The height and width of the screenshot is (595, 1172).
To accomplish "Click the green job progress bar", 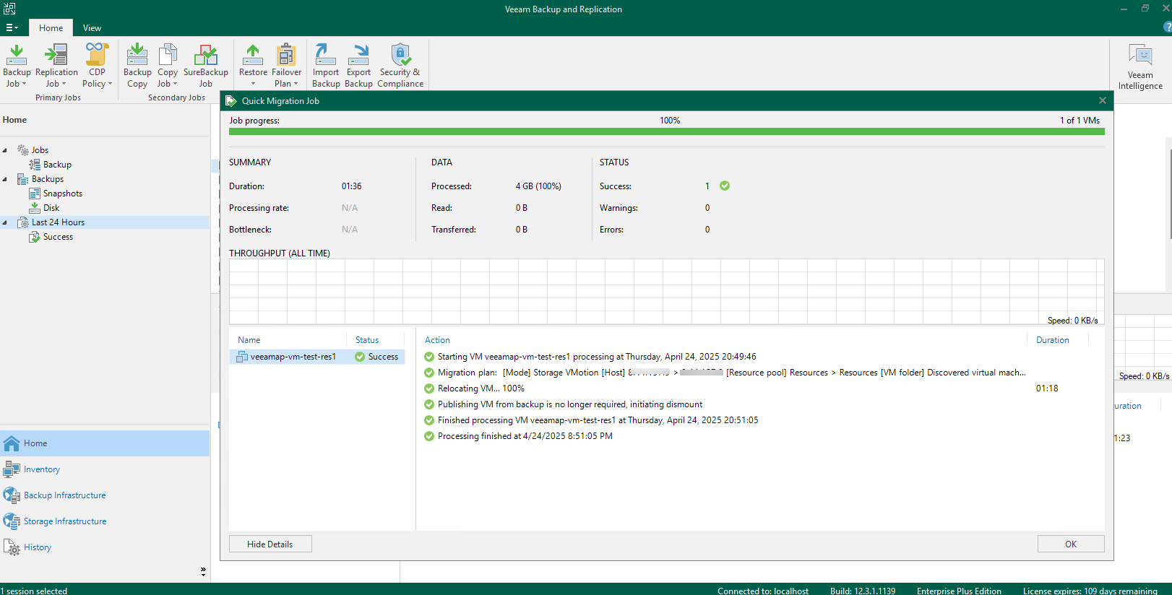I will point(666,131).
